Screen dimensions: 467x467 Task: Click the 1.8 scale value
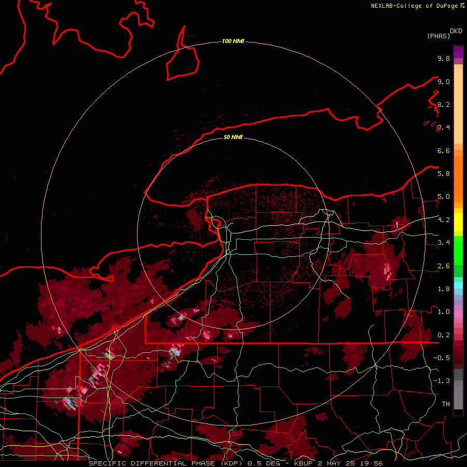(x=444, y=289)
